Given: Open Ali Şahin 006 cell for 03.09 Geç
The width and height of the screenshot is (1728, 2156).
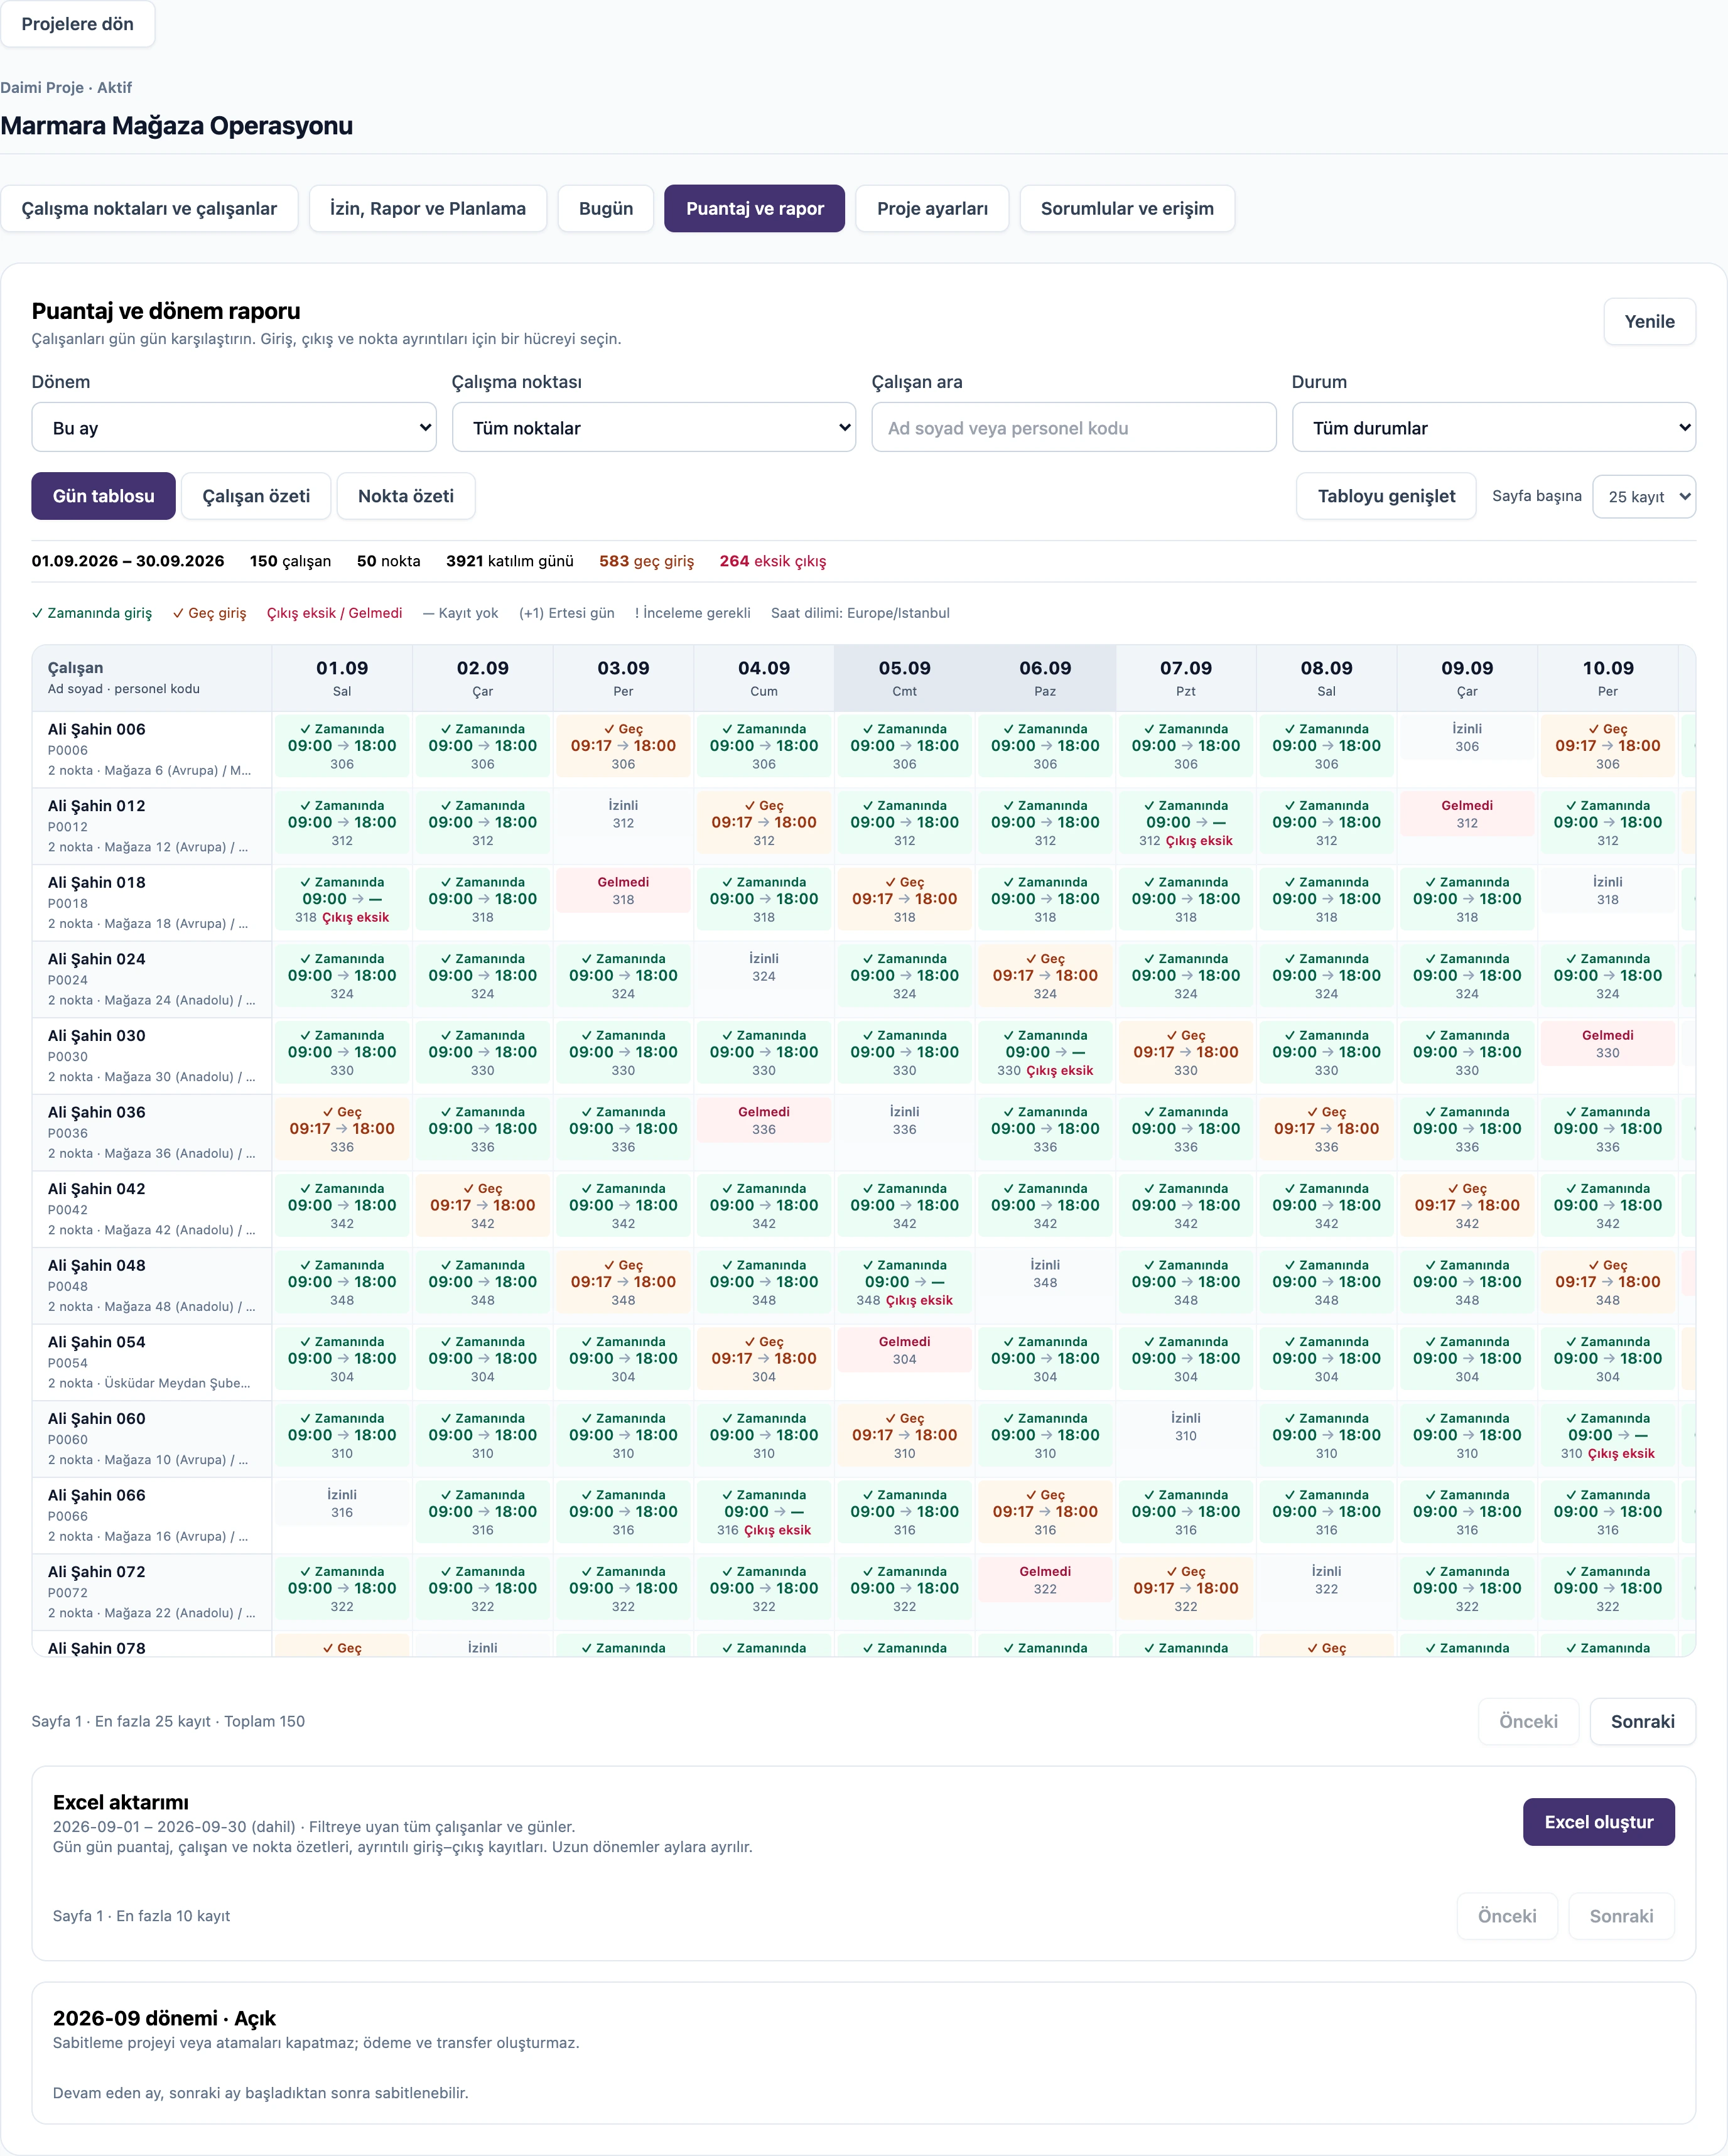Looking at the screenshot, I should (623, 746).
